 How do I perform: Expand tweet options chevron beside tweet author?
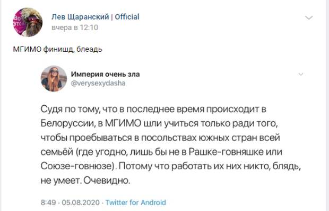[x=301, y=74]
